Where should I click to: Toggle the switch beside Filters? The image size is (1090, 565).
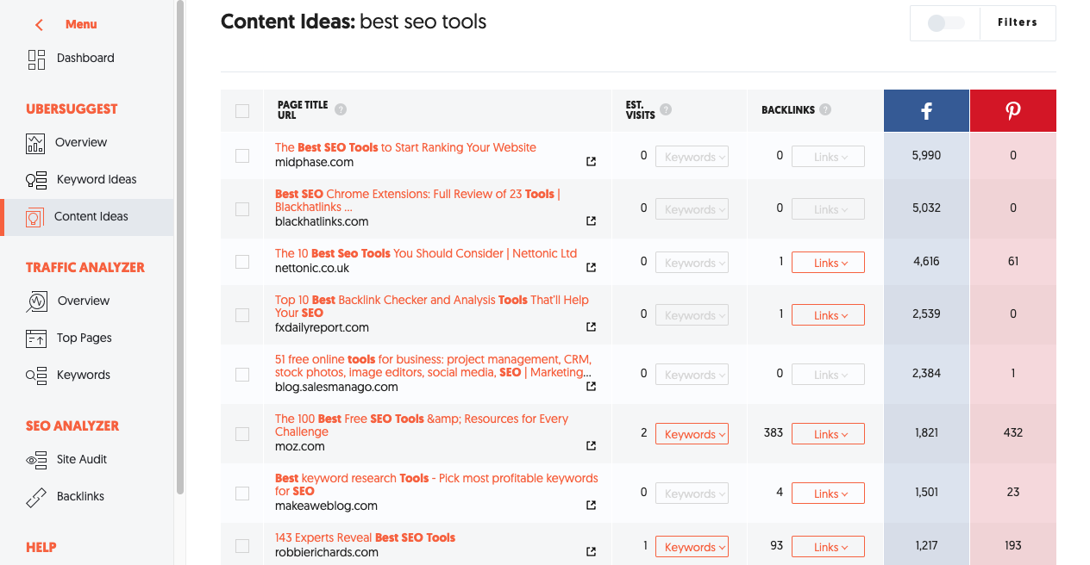click(x=945, y=23)
